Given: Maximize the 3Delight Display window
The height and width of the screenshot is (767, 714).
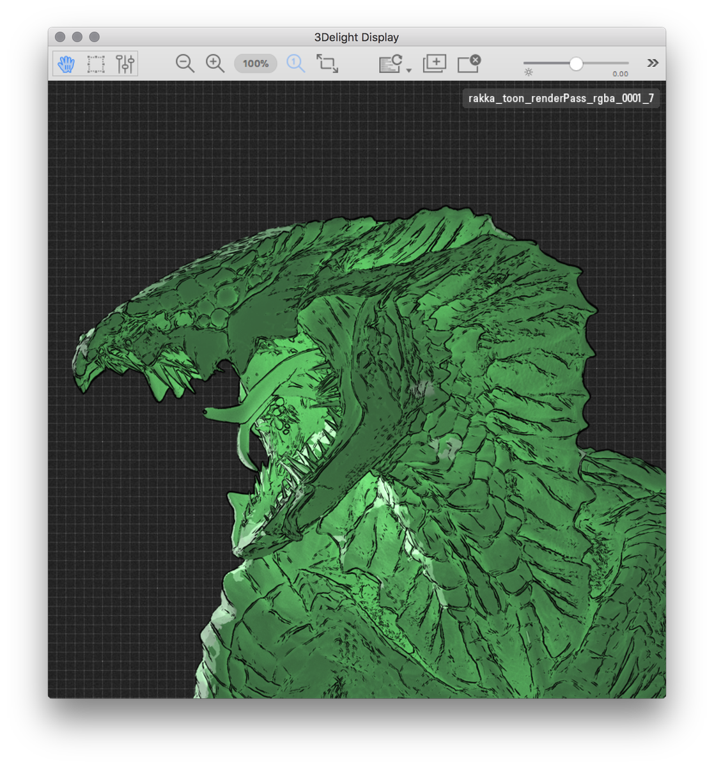Looking at the screenshot, I should [x=95, y=37].
